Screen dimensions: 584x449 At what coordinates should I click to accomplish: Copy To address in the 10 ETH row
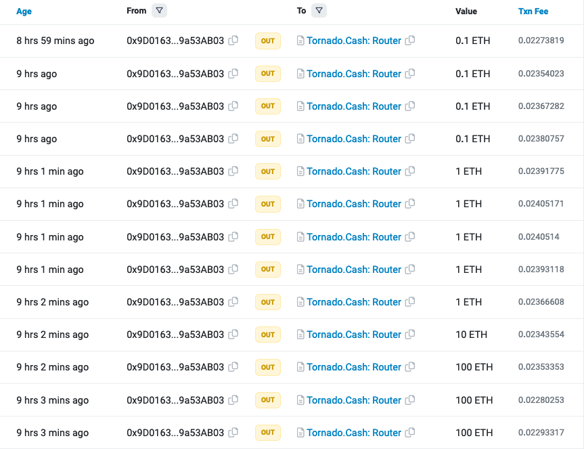pos(410,335)
